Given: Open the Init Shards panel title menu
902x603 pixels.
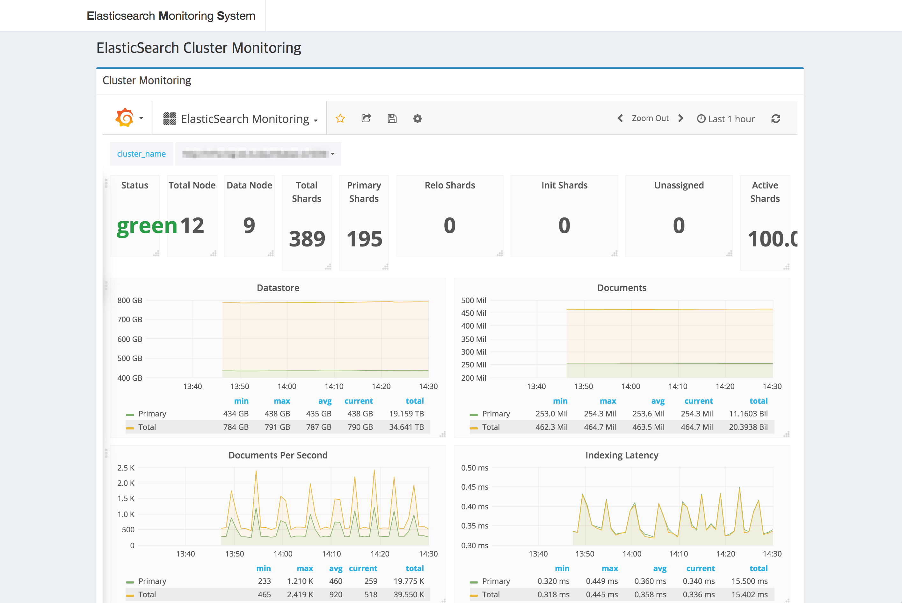Looking at the screenshot, I should click(x=564, y=185).
